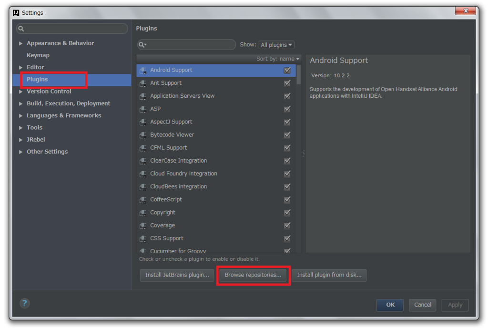
Task: Click the Ant Support plugin icon
Action: (143, 83)
